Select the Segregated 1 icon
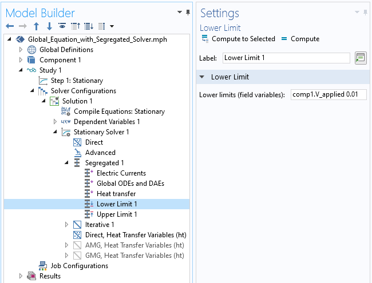372x283 pixels. pyautogui.click(x=77, y=163)
